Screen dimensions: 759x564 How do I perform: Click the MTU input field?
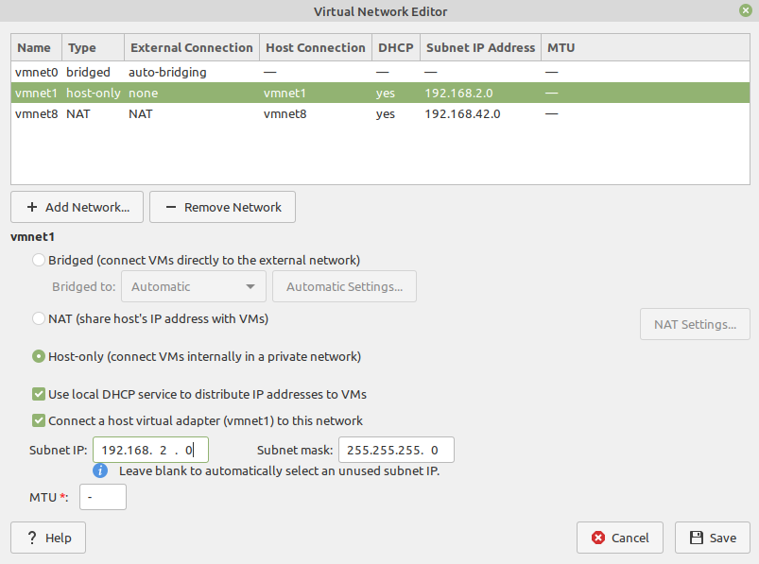tap(102, 497)
